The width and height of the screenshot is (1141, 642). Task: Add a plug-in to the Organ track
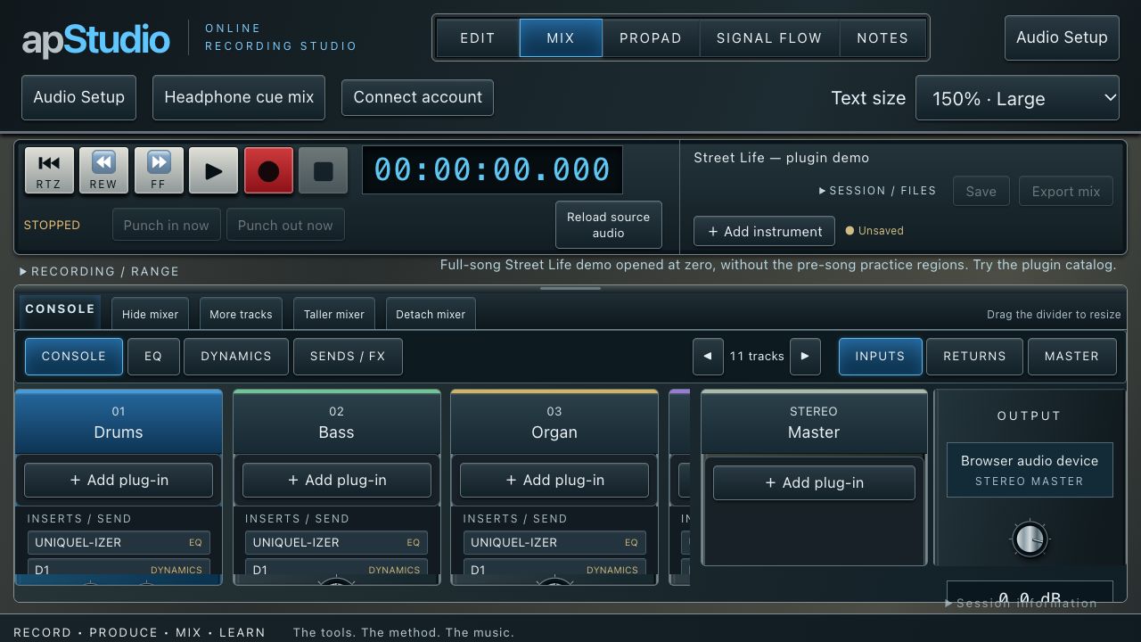[554, 480]
